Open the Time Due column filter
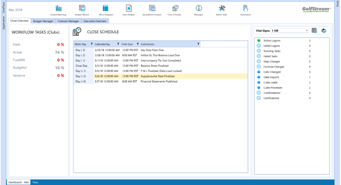This screenshot has height=185, width=341. pyautogui.click(x=138, y=44)
